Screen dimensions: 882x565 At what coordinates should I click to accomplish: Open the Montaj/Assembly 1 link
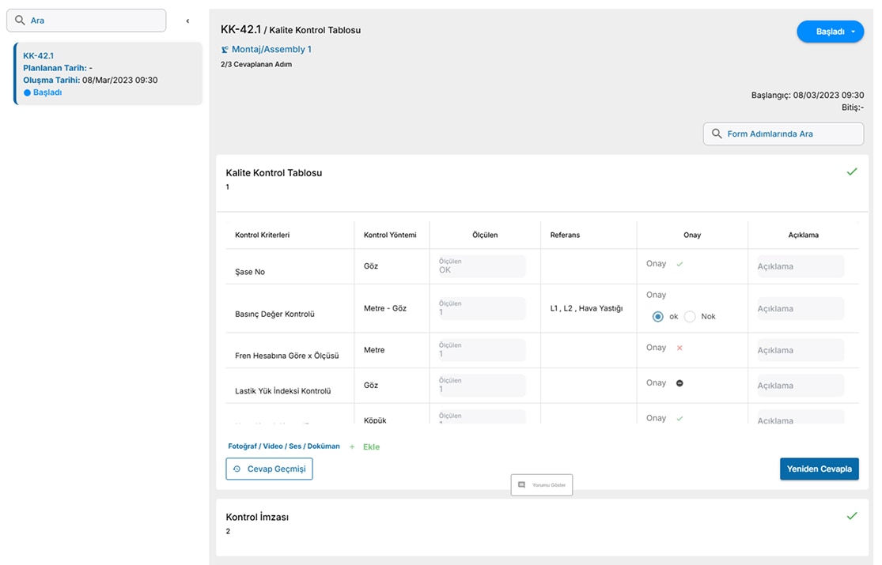271,50
